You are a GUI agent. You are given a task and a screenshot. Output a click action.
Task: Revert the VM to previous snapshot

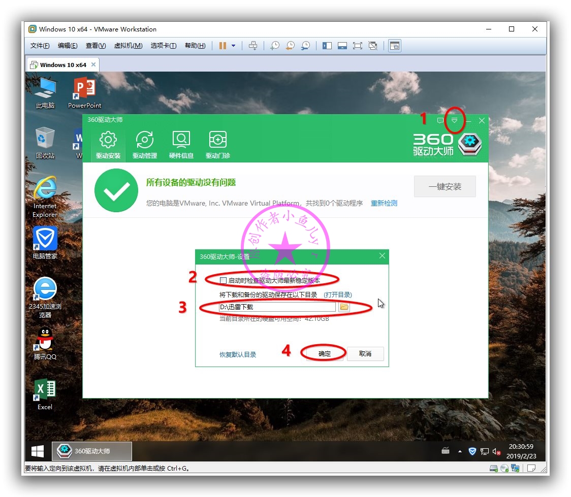[x=290, y=46]
